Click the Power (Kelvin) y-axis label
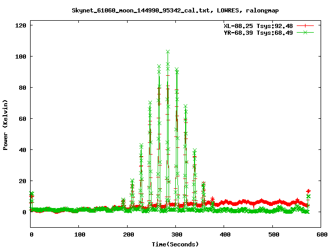 6,124
